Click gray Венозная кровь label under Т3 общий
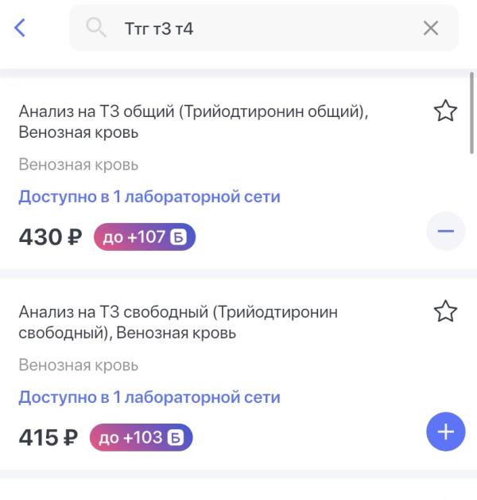 (x=78, y=165)
